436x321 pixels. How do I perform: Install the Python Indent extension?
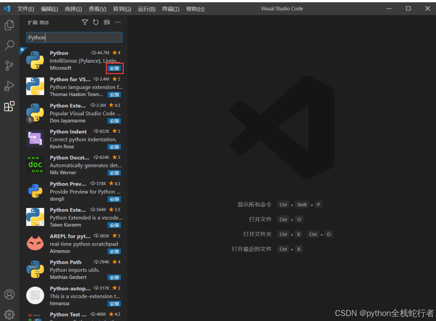point(114,147)
